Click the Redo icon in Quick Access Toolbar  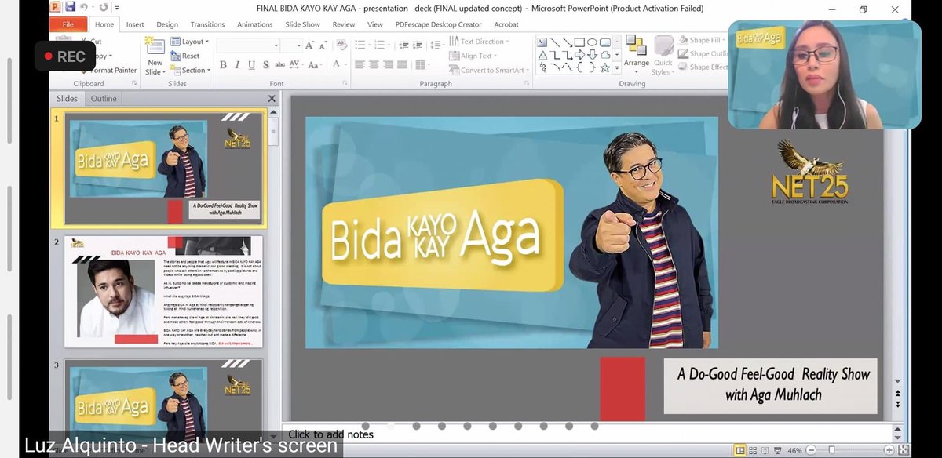click(x=104, y=8)
